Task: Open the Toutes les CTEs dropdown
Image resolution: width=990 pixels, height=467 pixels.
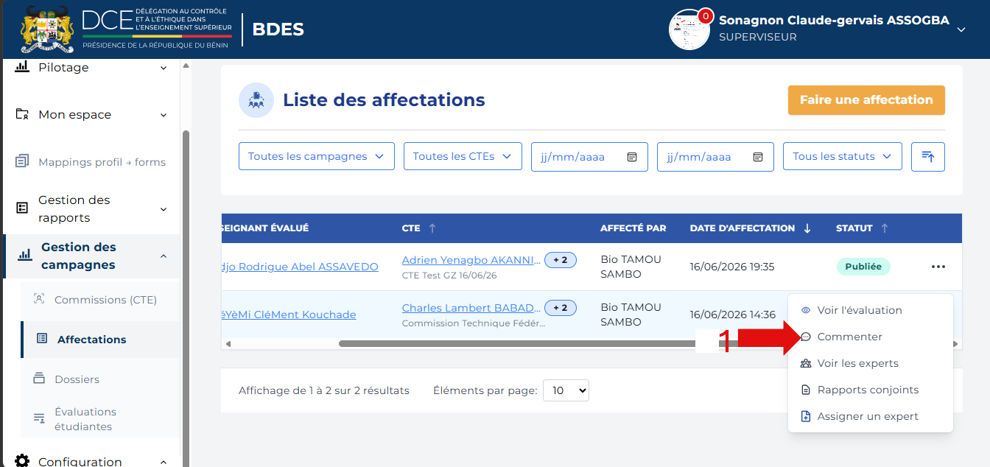Action: click(463, 156)
